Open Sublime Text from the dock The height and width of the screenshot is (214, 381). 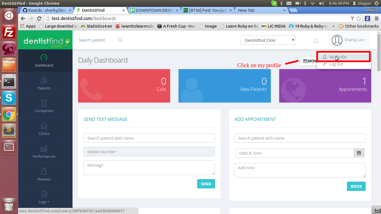coord(9,130)
